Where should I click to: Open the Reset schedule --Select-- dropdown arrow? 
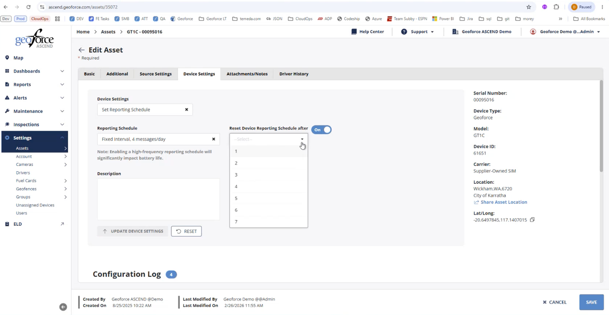302,139
